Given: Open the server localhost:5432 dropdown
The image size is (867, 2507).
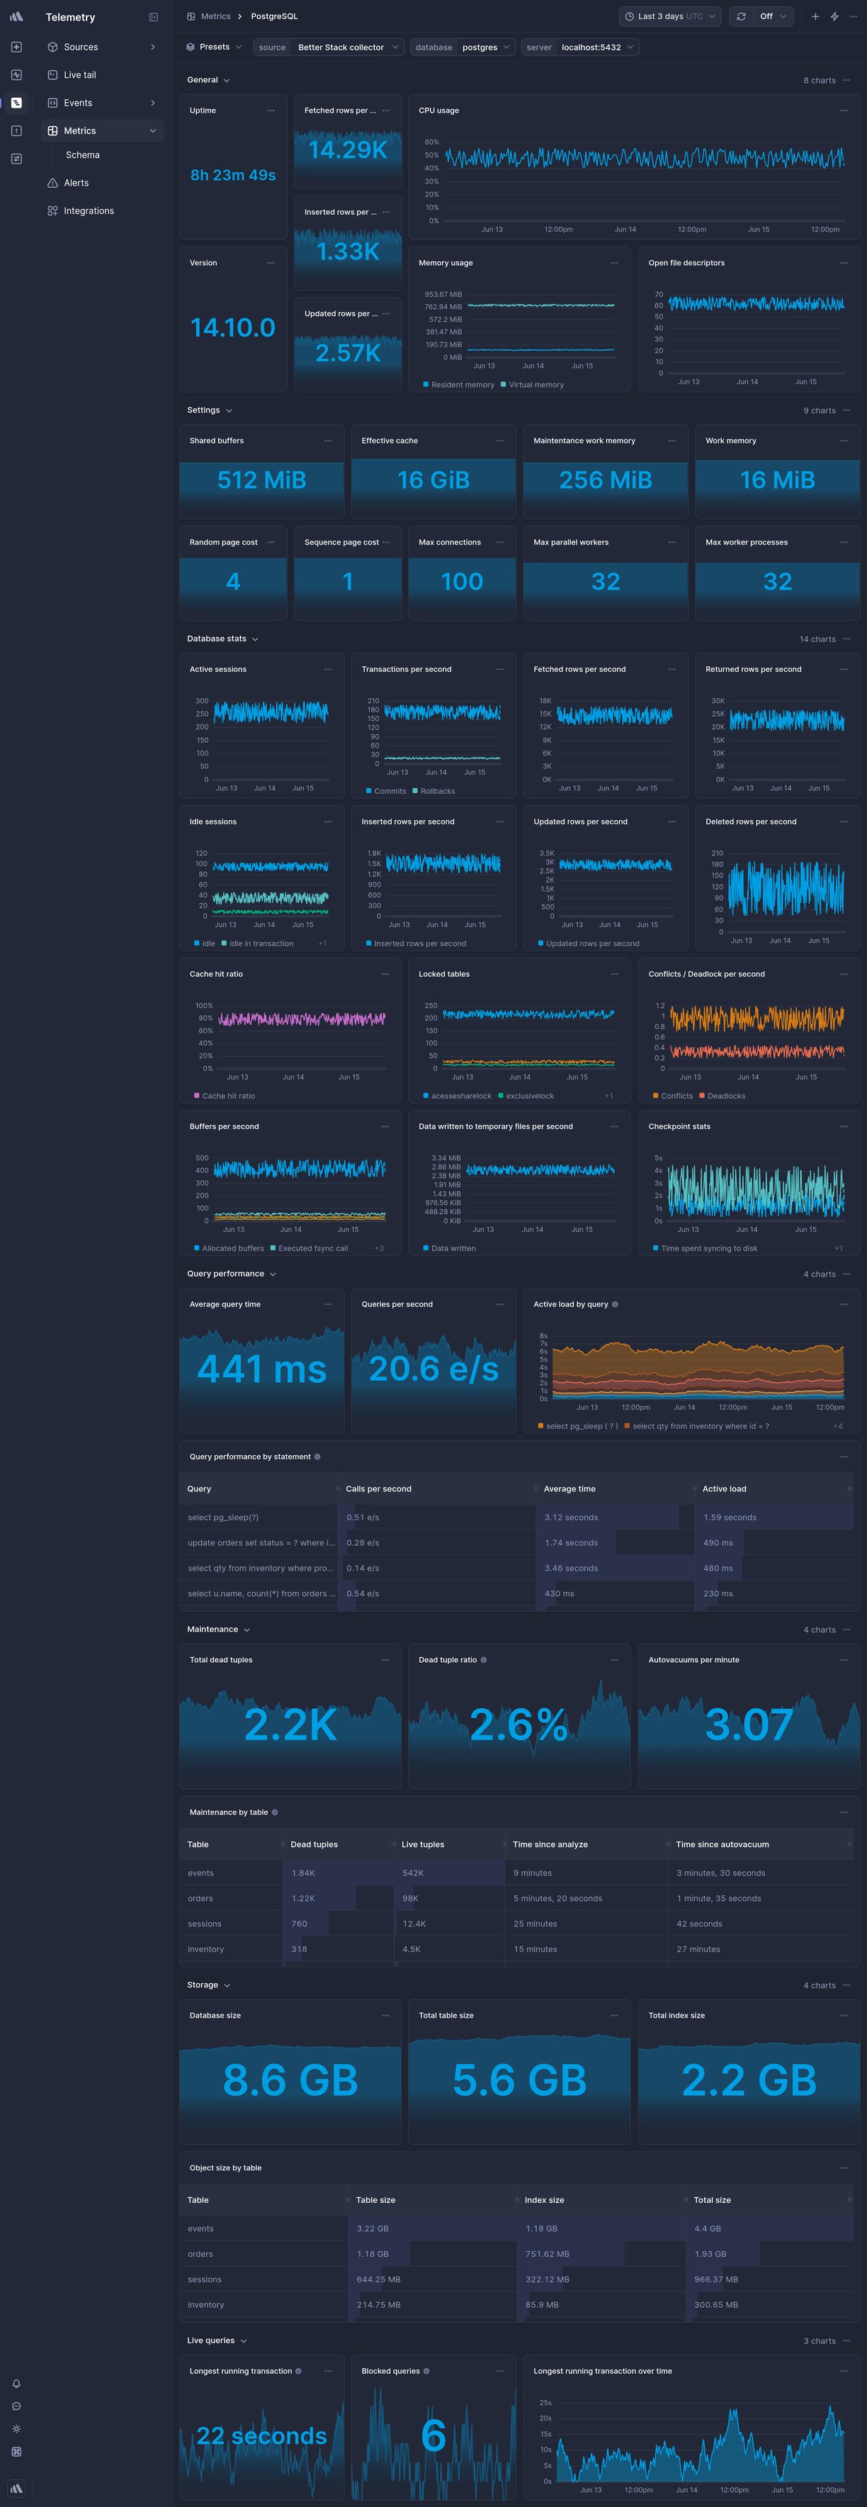Looking at the screenshot, I should click(x=580, y=47).
